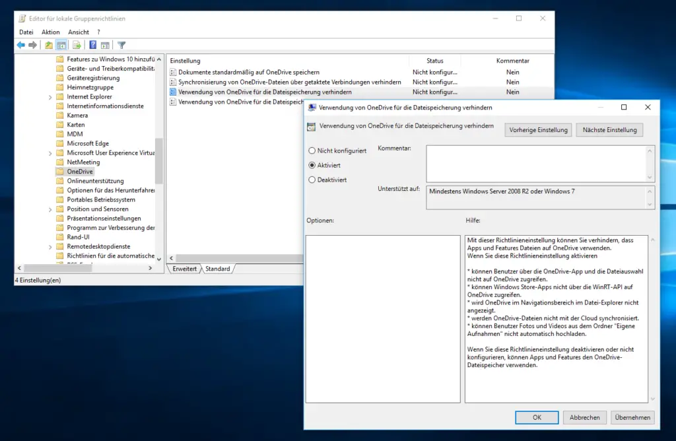
Task: Click settings list horizontal scroll left arrow
Action: pyautogui.click(x=172, y=258)
